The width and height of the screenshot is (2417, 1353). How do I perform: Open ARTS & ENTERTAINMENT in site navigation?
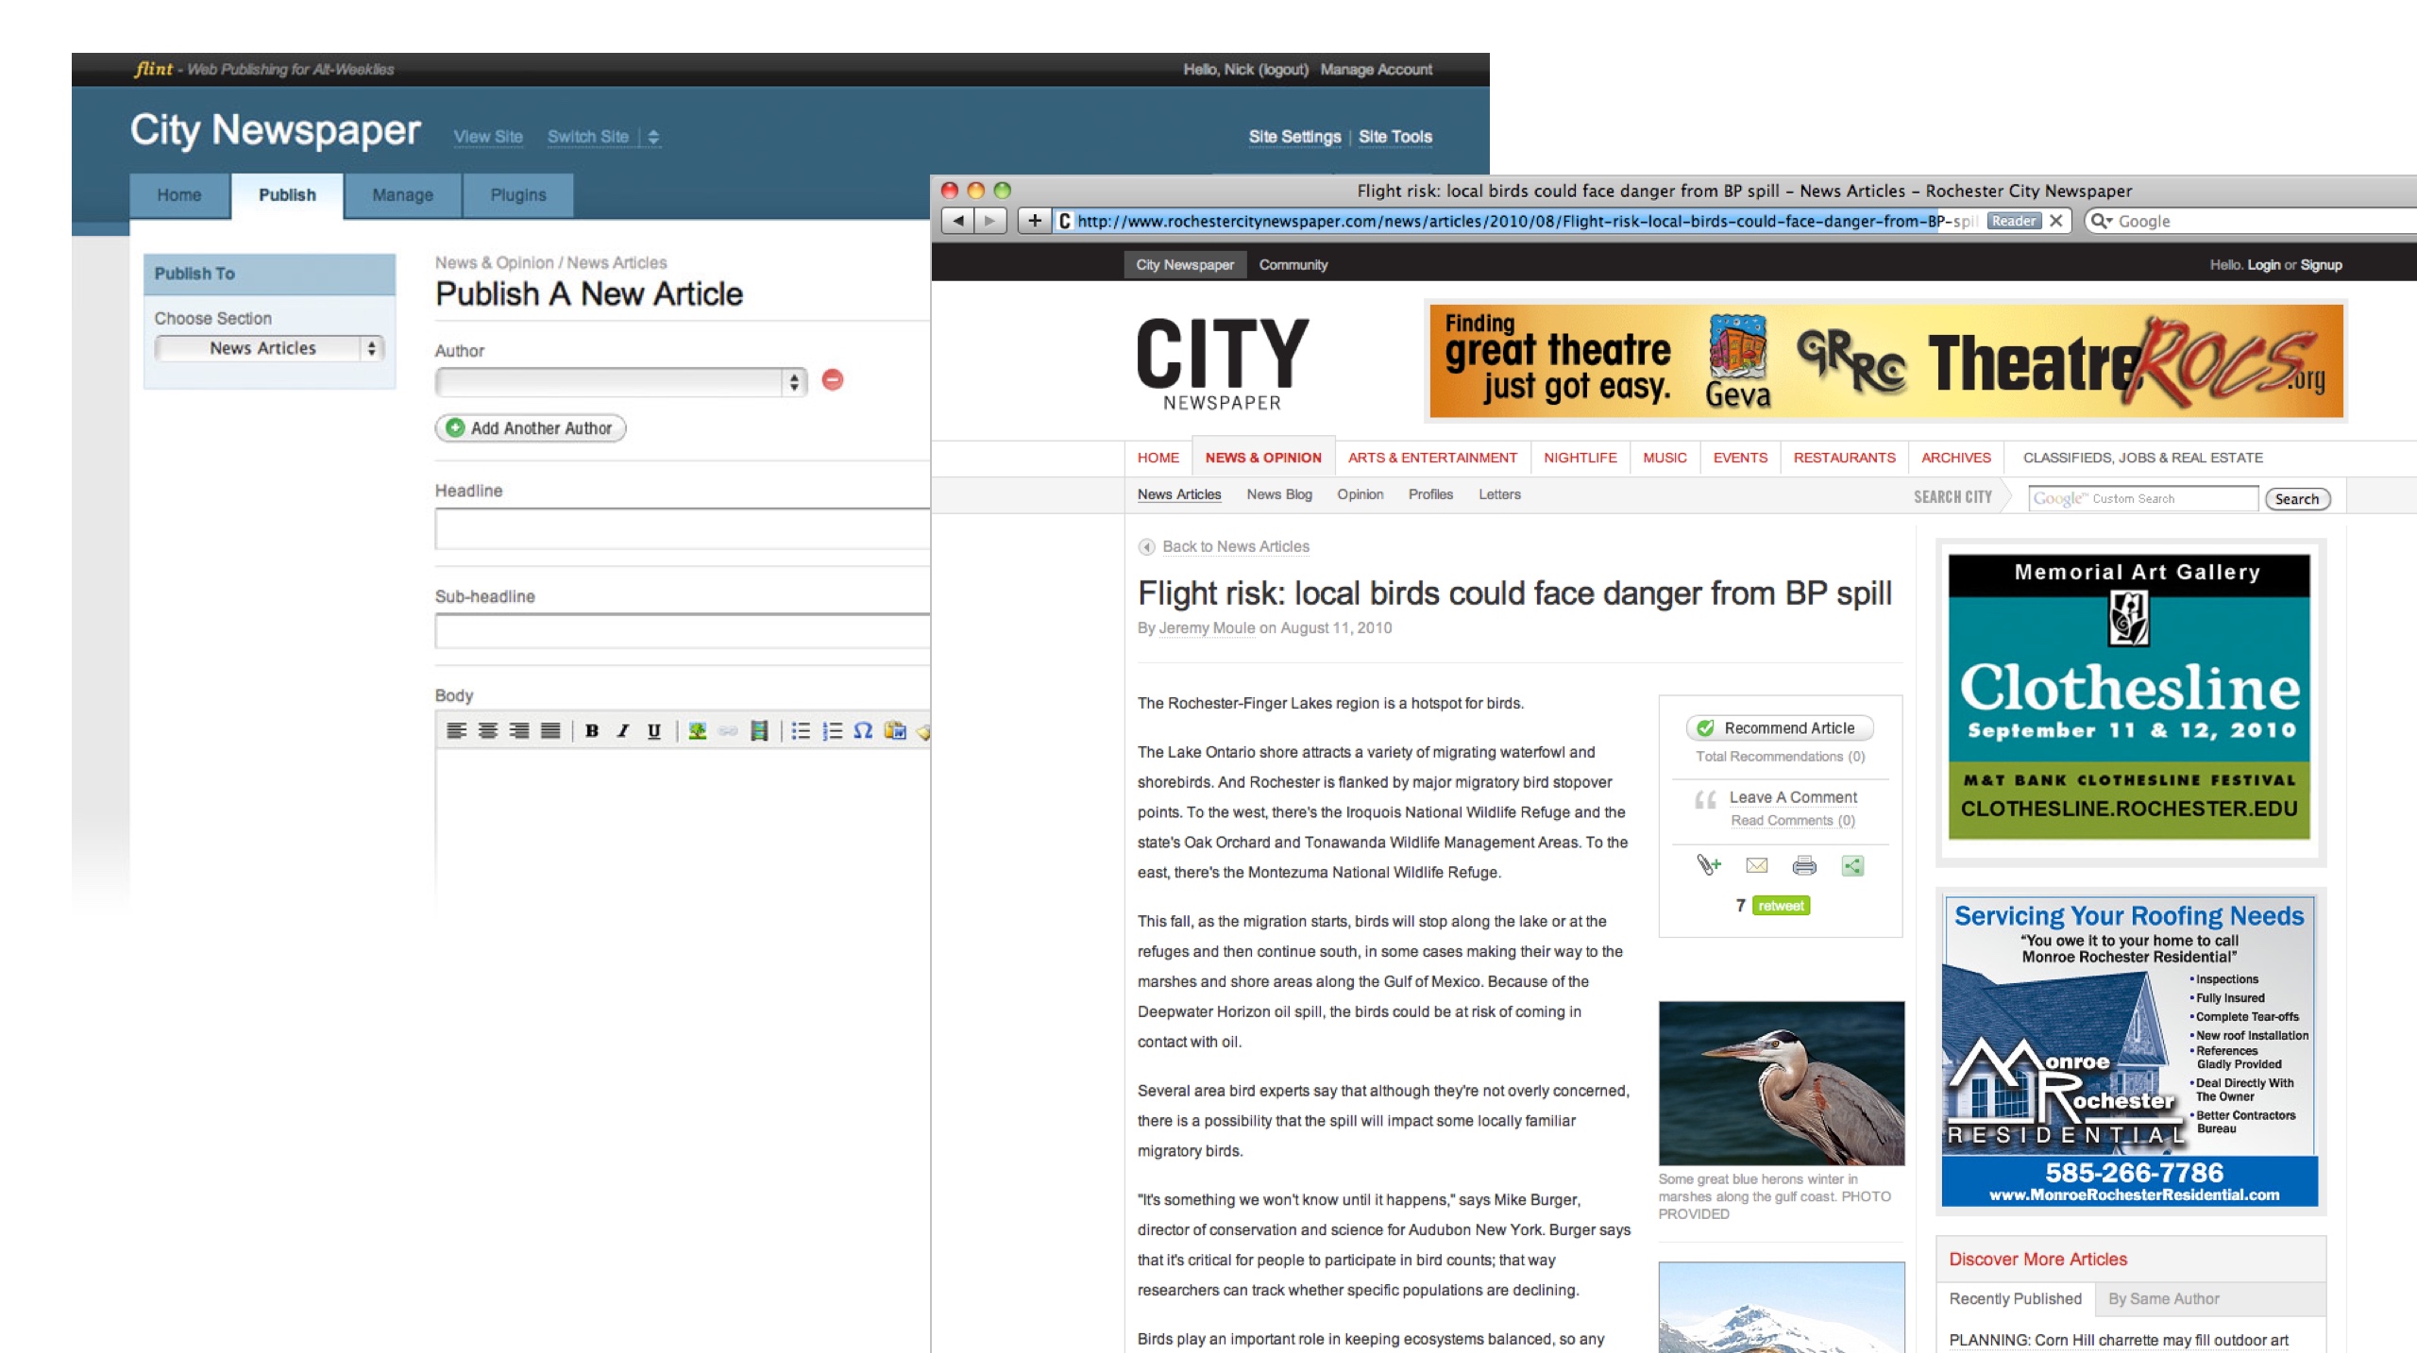(1432, 458)
